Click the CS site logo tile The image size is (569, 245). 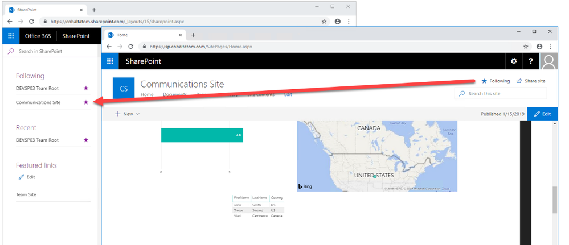124,88
